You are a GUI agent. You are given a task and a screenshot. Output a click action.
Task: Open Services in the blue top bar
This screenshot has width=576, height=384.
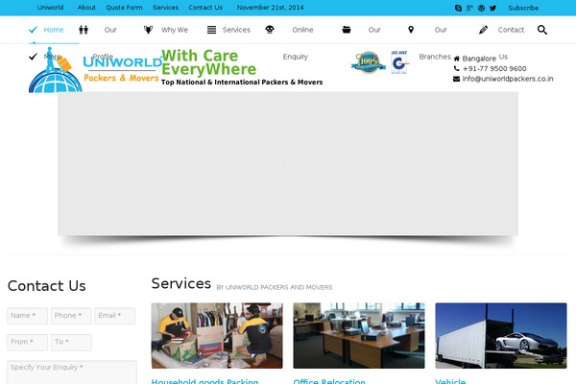(166, 8)
